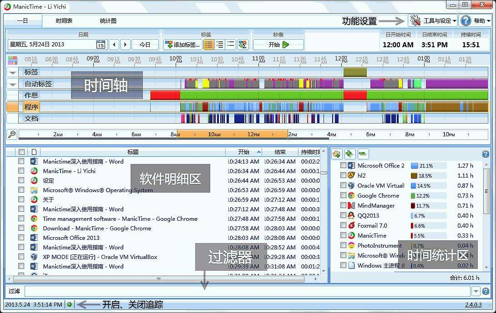Sort by the 持续时间 column header

310,152
